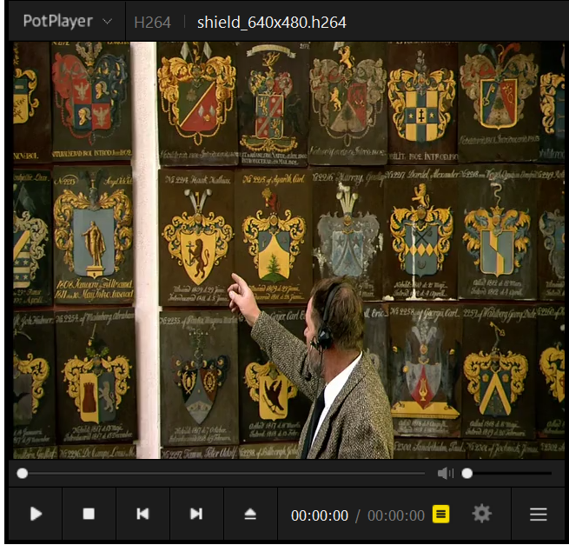
Task: Open the settings gear control panel
Action: click(481, 515)
